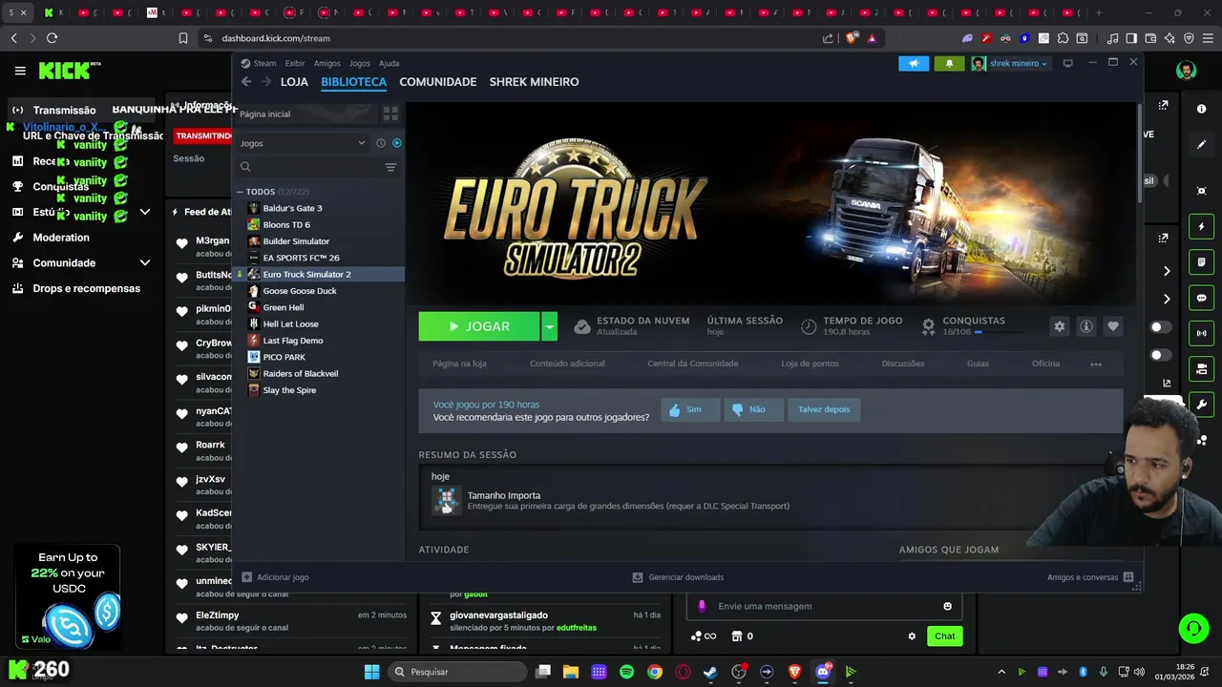
Task: Open library advanced filter icon
Action: click(390, 167)
